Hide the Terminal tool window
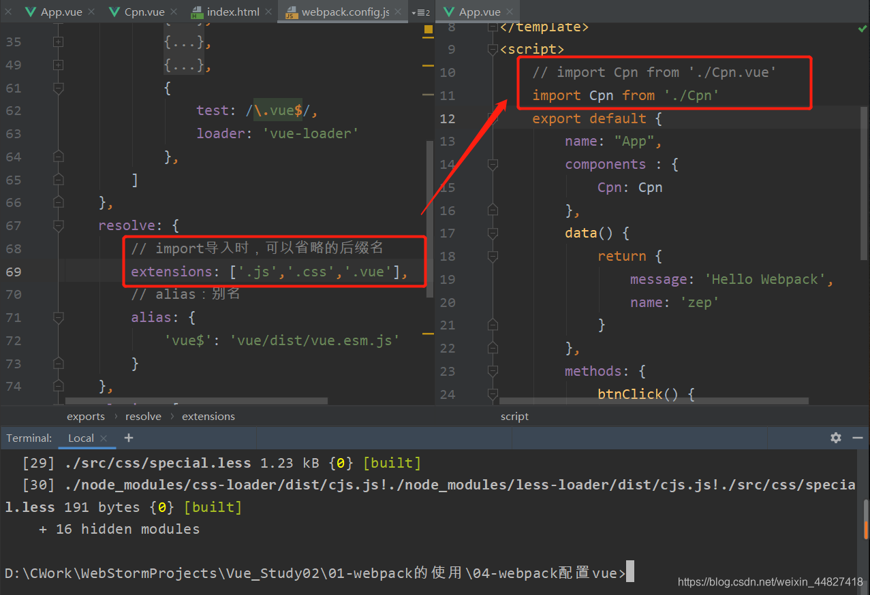 pyautogui.click(x=858, y=438)
